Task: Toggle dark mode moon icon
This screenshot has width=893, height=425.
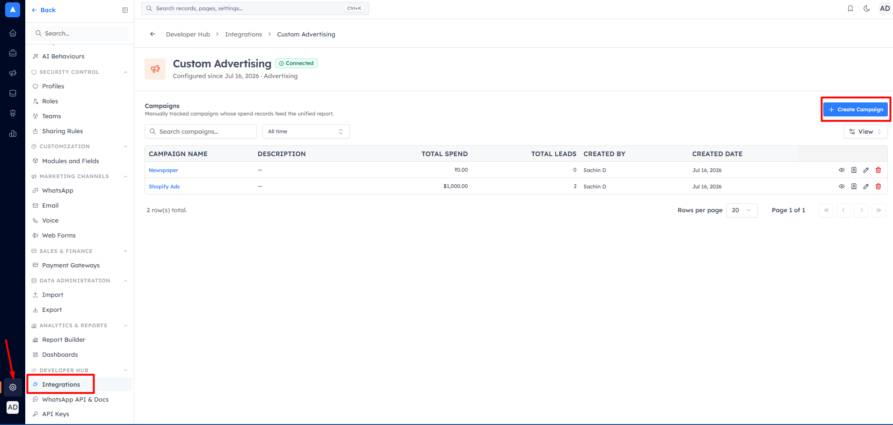Action: point(866,8)
